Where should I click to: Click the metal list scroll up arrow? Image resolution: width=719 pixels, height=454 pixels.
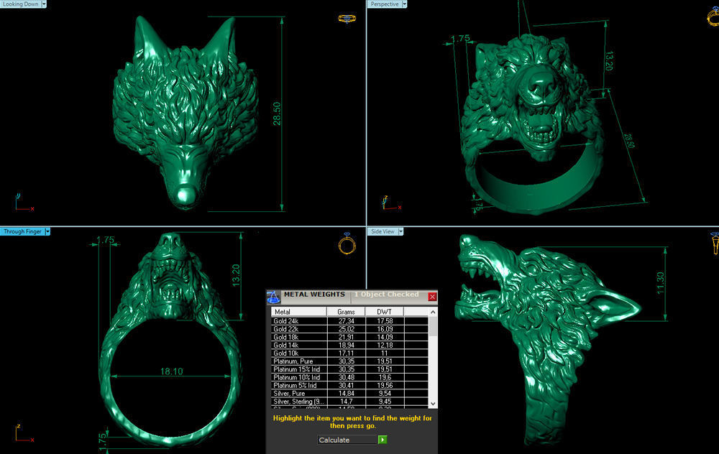point(433,312)
